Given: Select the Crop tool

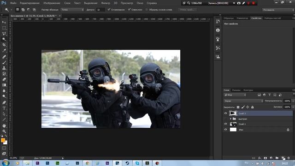Looking at the screenshot, I should coord(4,45).
